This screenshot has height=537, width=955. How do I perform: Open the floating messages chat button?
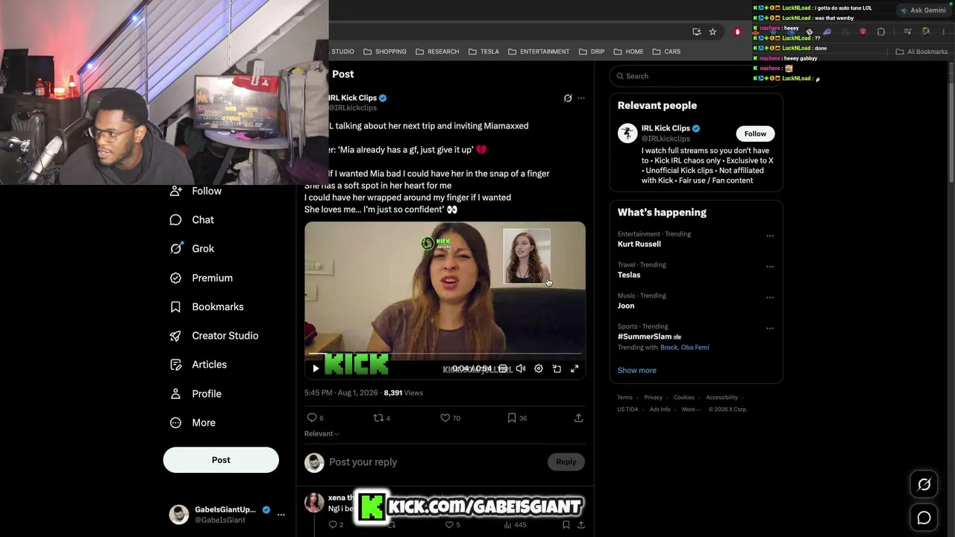pyautogui.click(x=924, y=518)
